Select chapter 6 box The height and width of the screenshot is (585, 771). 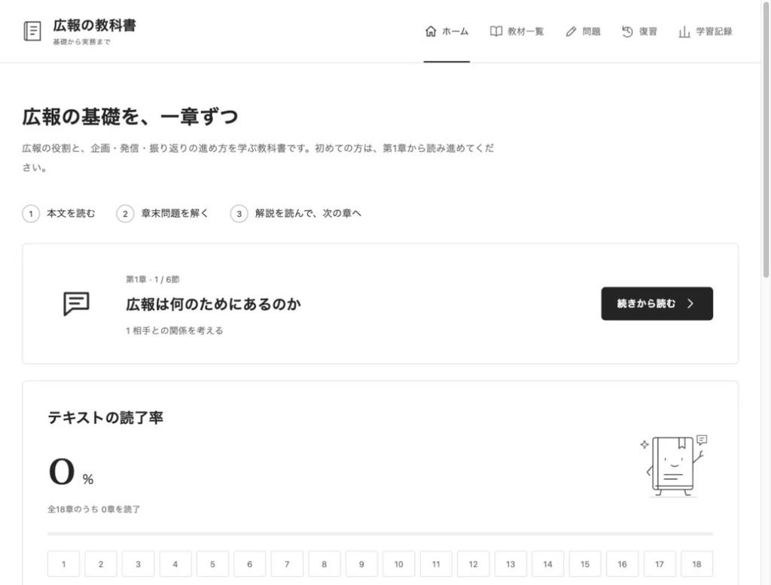[250, 564]
